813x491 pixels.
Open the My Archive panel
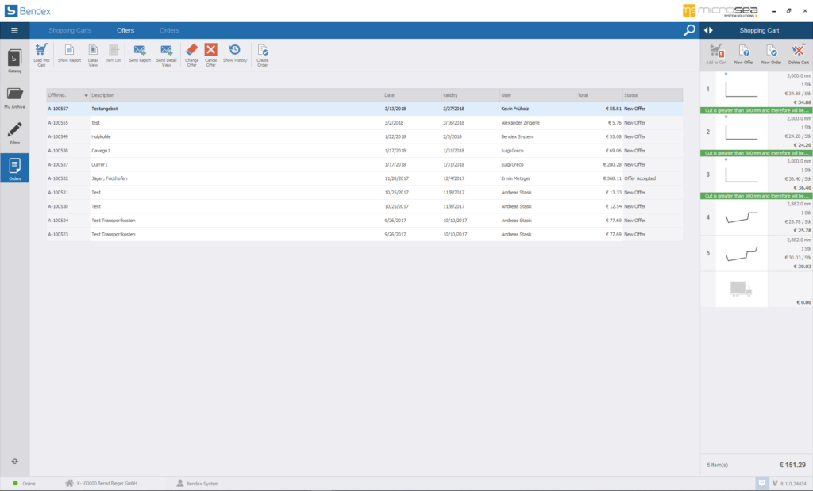click(x=13, y=96)
